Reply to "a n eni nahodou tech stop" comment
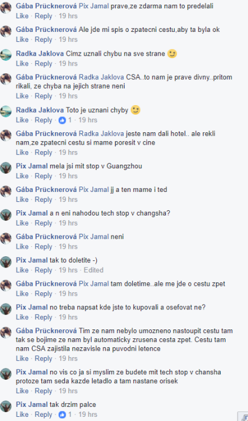 coord(44,223)
